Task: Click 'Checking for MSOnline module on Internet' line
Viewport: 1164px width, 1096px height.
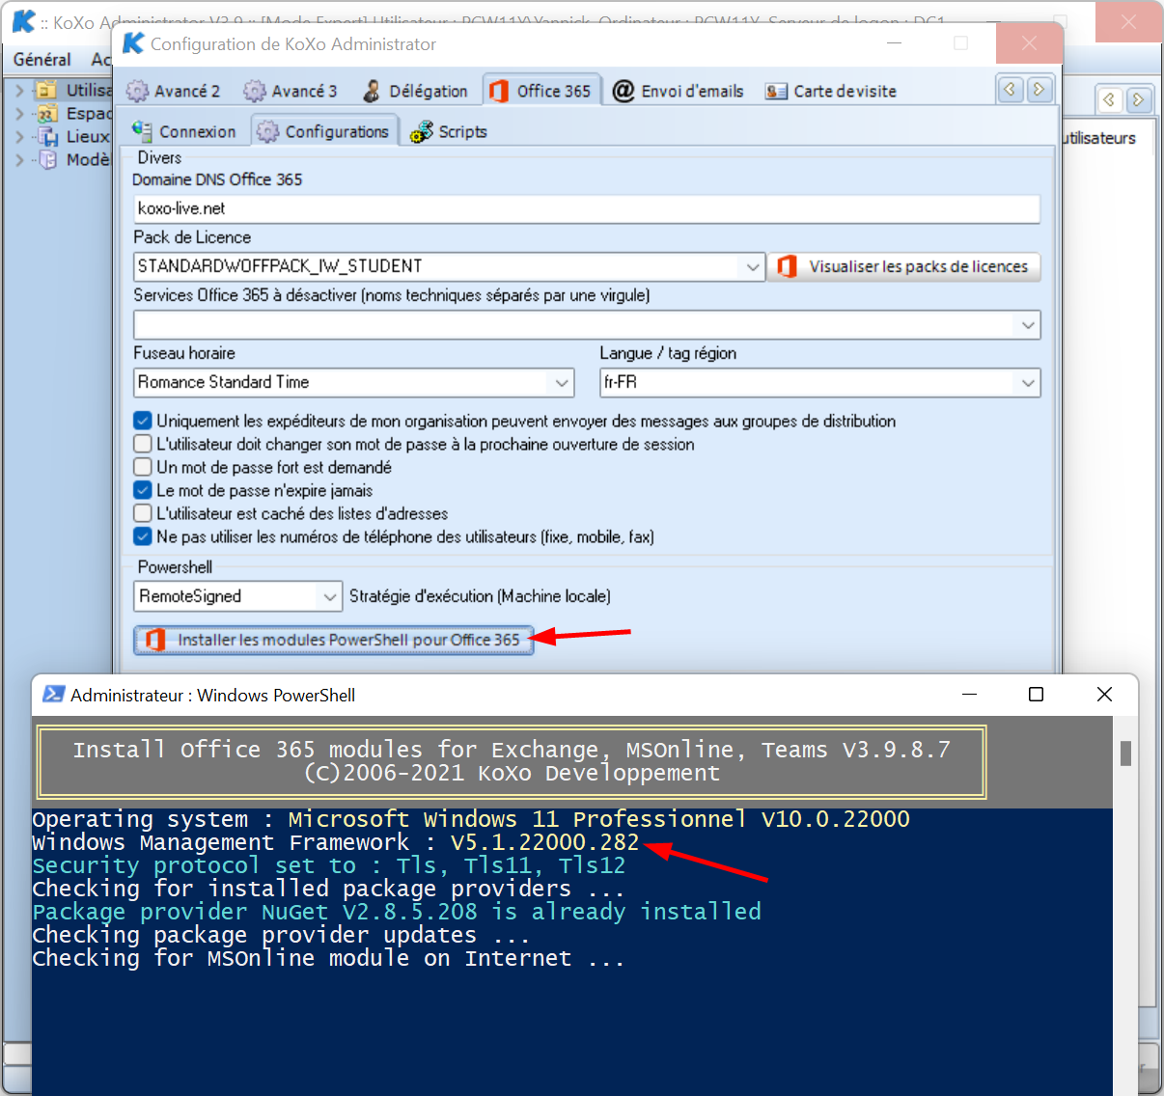Action: click(x=328, y=958)
